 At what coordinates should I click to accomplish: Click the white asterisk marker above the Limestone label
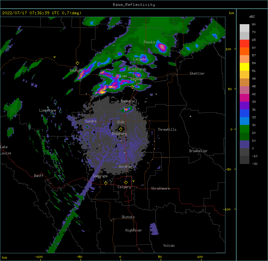[48, 107]
